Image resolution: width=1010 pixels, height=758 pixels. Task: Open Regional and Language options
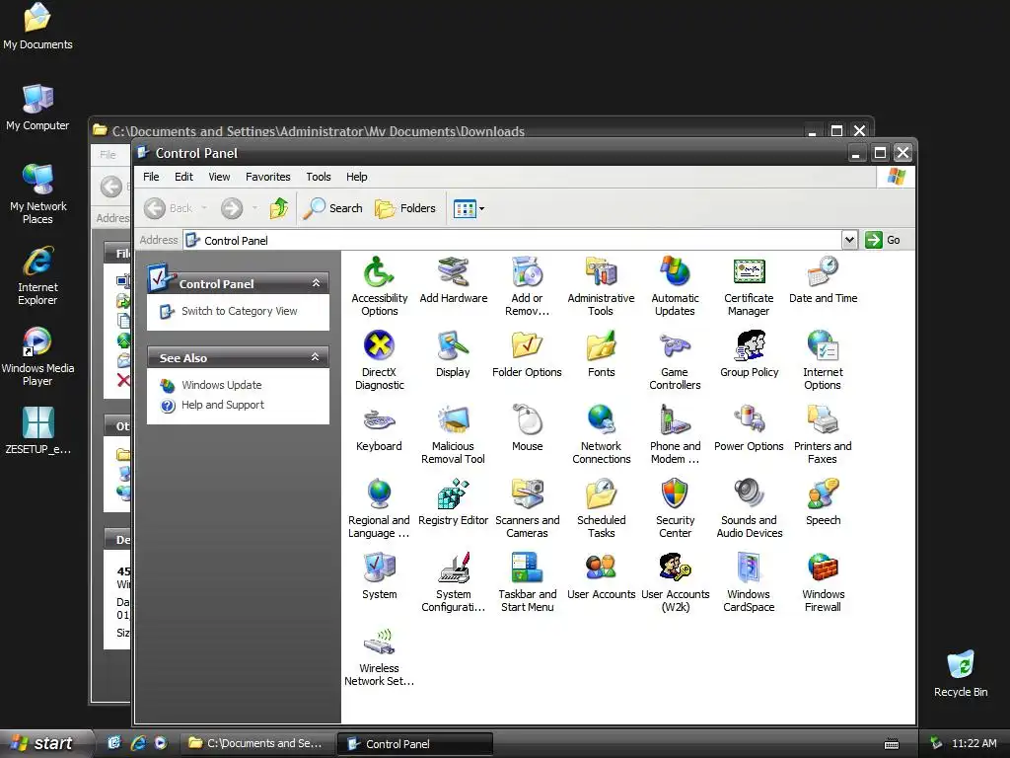pyautogui.click(x=379, y=508)
